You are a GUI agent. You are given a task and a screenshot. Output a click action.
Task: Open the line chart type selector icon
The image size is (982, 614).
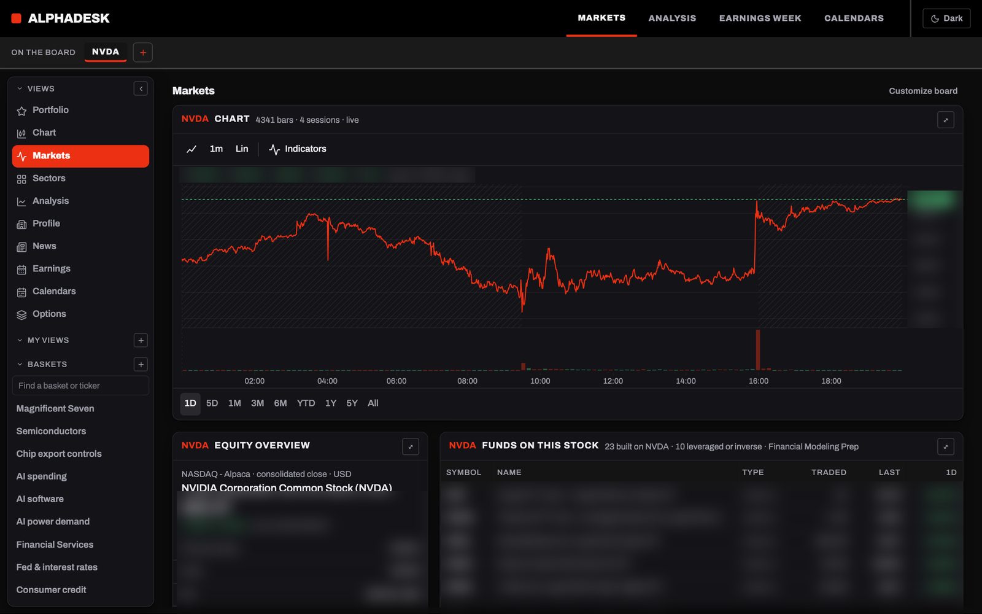click(191, 149)
